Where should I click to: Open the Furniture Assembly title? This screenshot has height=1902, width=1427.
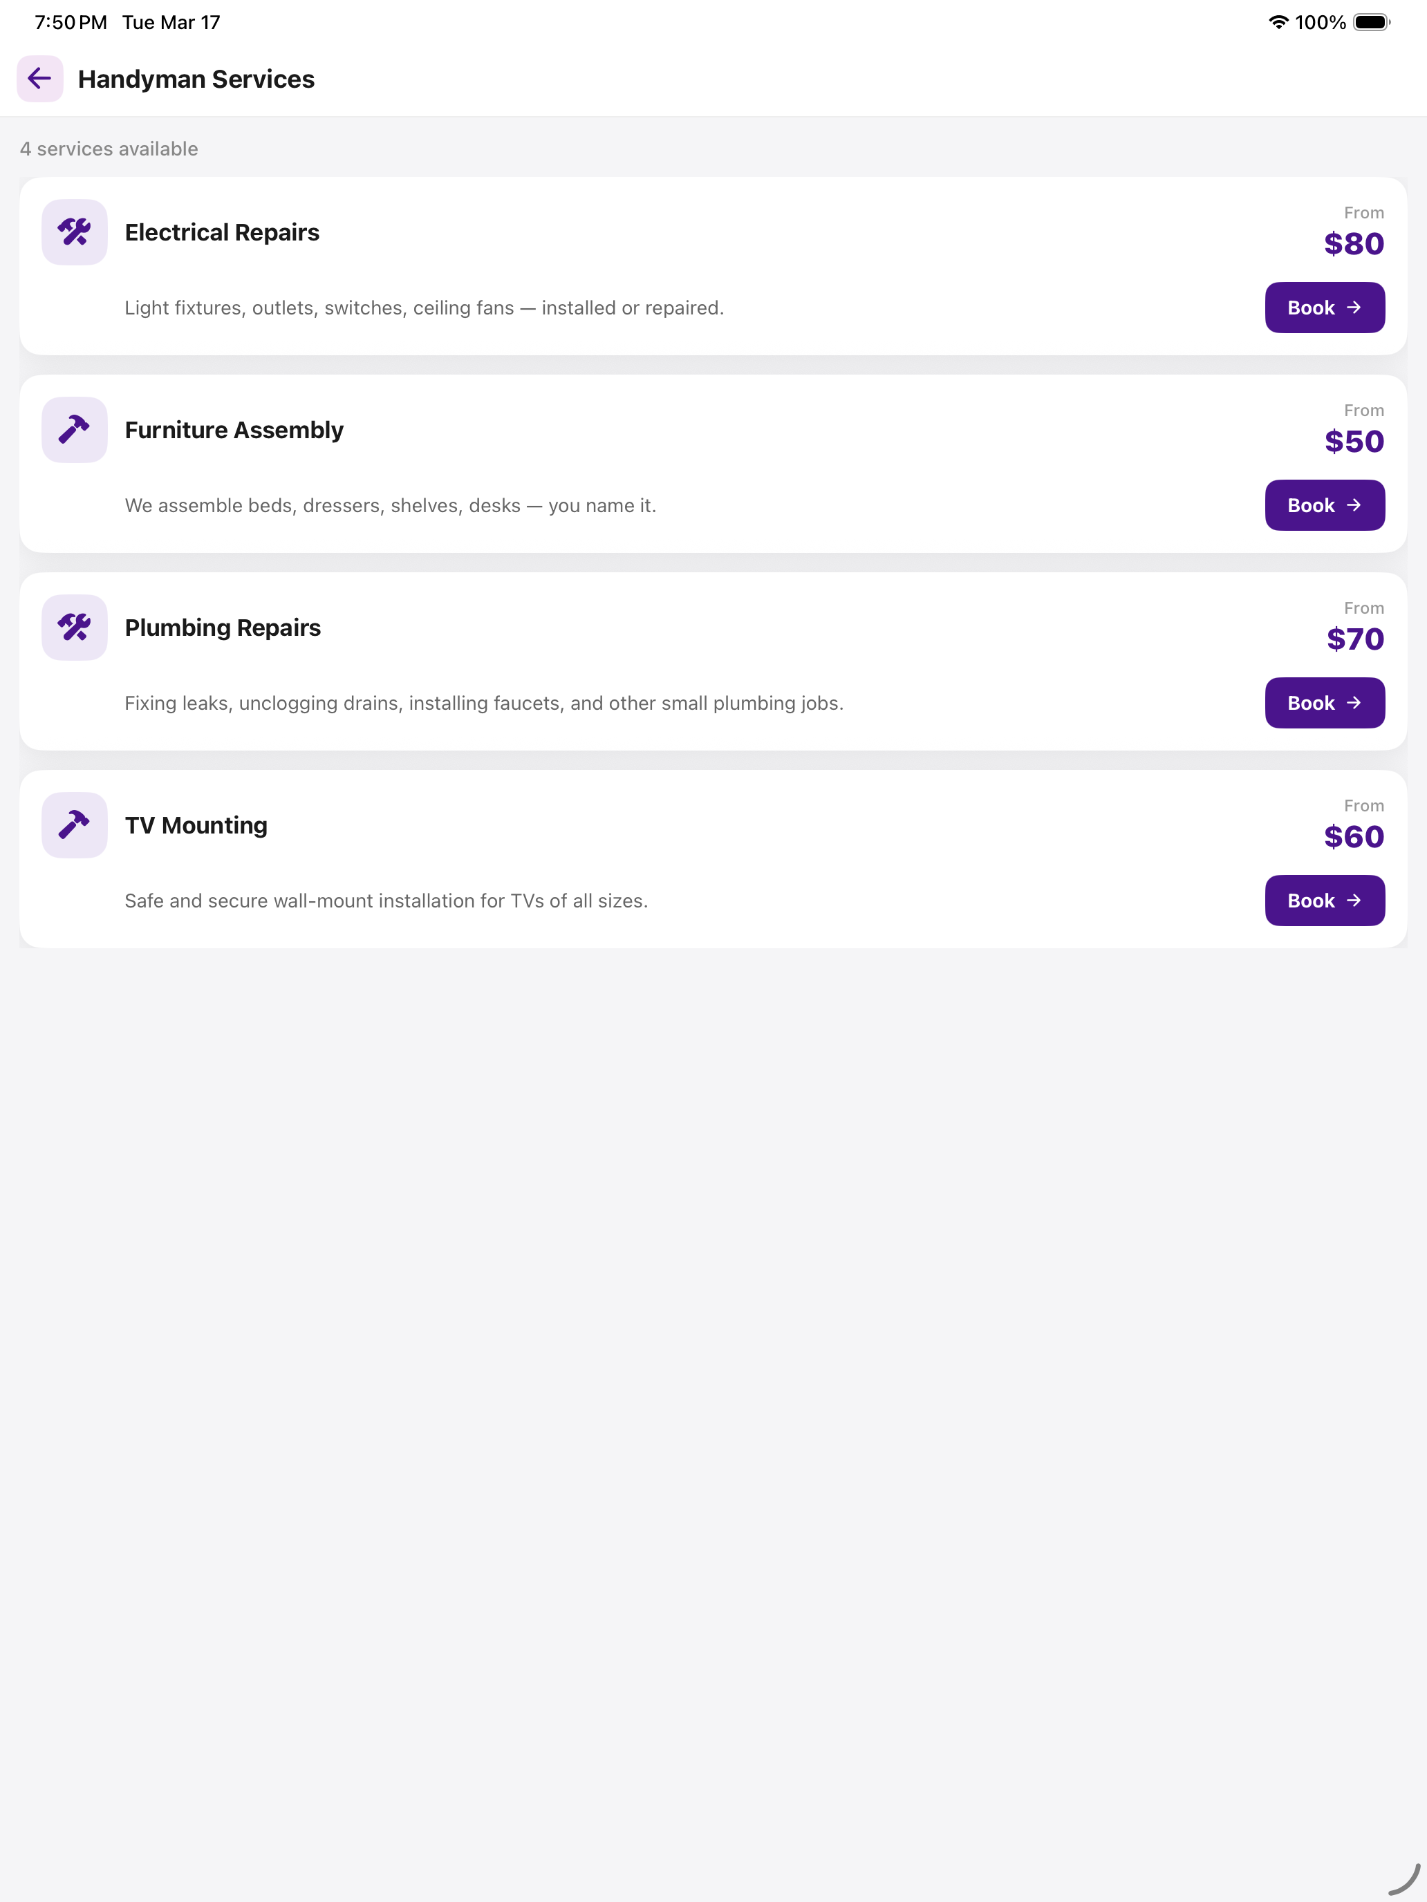click(234, 430)
